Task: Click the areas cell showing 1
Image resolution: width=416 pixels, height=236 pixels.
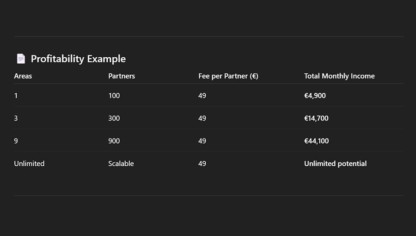Action: click(x=16, y=96)
